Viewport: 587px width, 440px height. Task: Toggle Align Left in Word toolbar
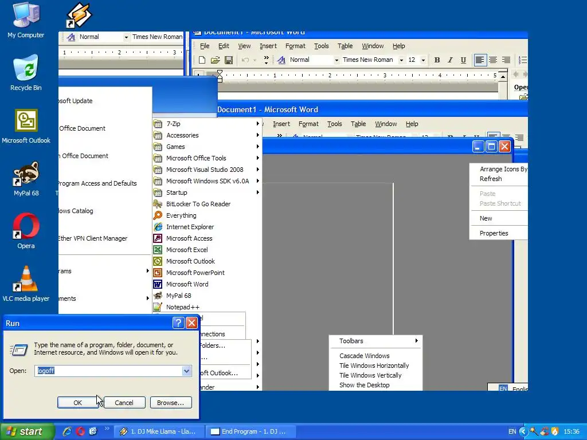point(480,60)
